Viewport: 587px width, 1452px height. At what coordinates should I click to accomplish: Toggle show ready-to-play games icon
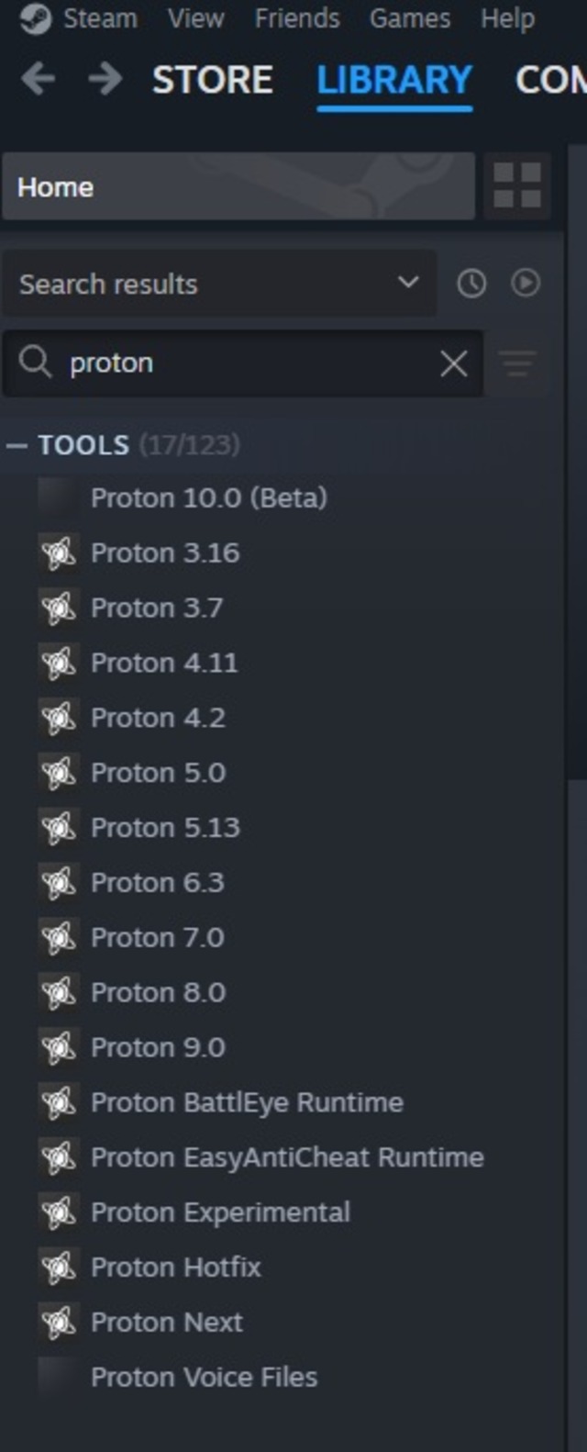pyautogui.click(x=526, y=283)
